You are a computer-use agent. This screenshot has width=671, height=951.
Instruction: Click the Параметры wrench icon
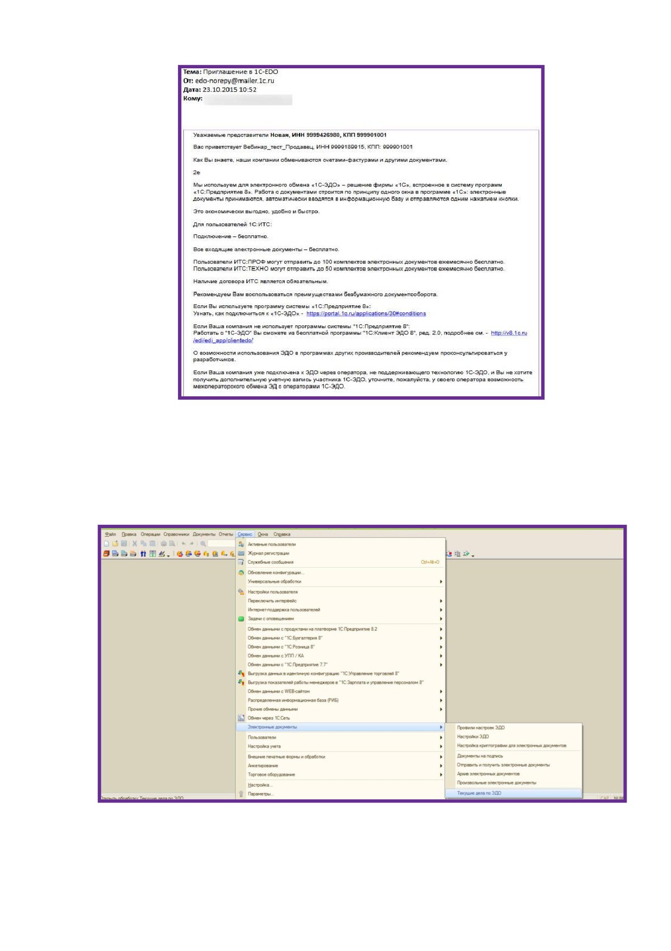(x=241, y=794)
